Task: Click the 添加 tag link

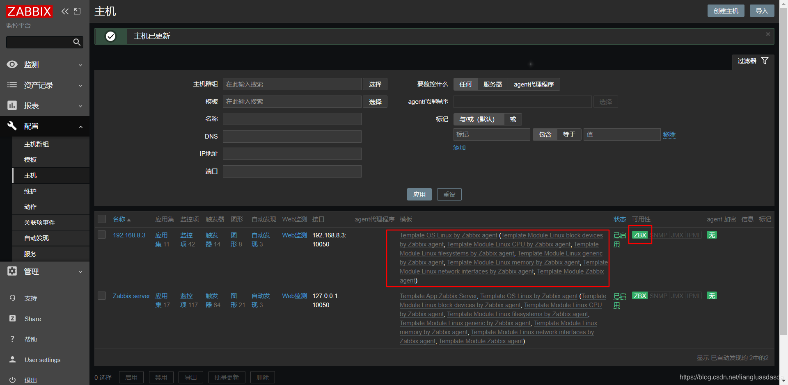Action: point(459,148)
